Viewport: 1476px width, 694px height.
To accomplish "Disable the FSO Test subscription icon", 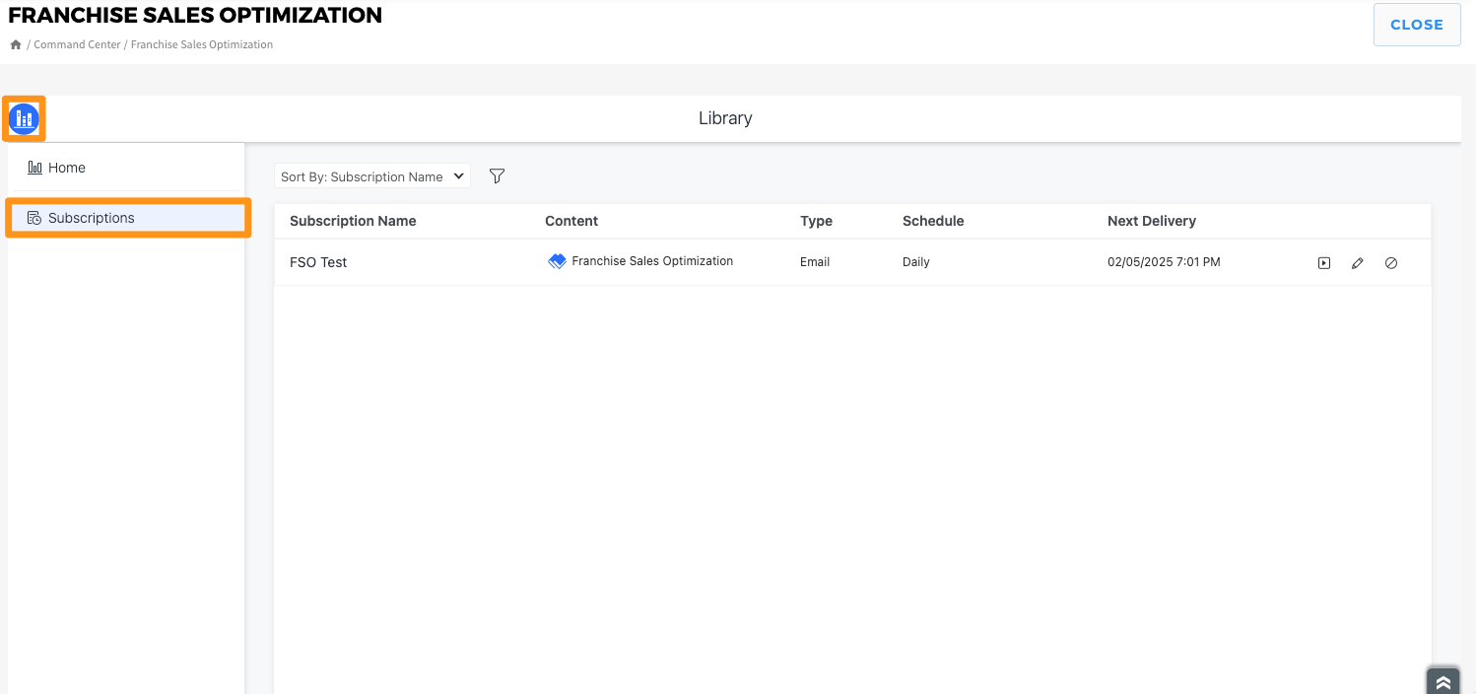I will tap(1391, 263).
